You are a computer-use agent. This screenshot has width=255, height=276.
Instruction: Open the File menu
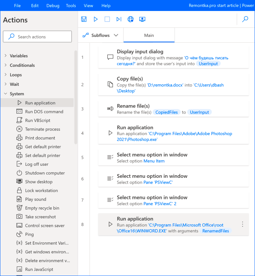click(17, 5)
